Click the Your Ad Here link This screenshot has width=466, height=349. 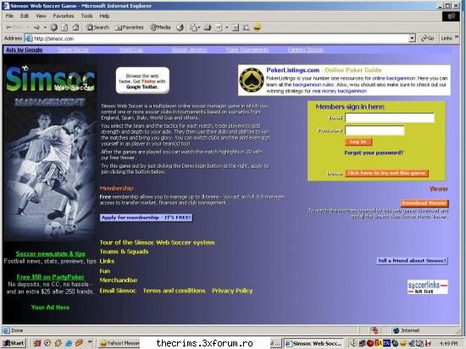point(51,307)
